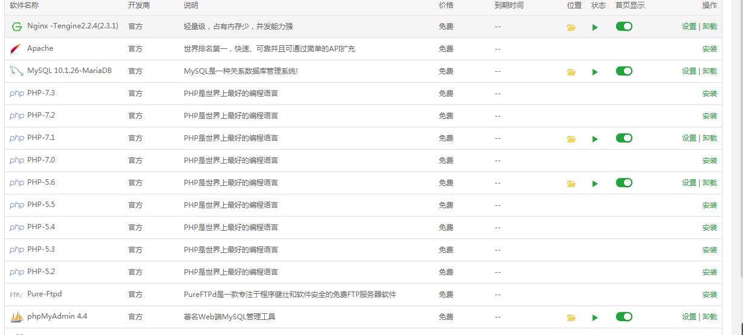Click the MySQL status play icon

[x=595, y=72]
